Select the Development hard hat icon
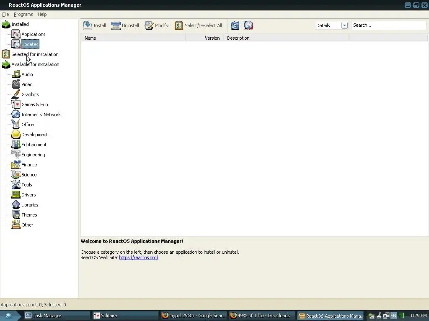Viewport: 429px width, 321px height. pyautogui.click(x=16, y=135)
